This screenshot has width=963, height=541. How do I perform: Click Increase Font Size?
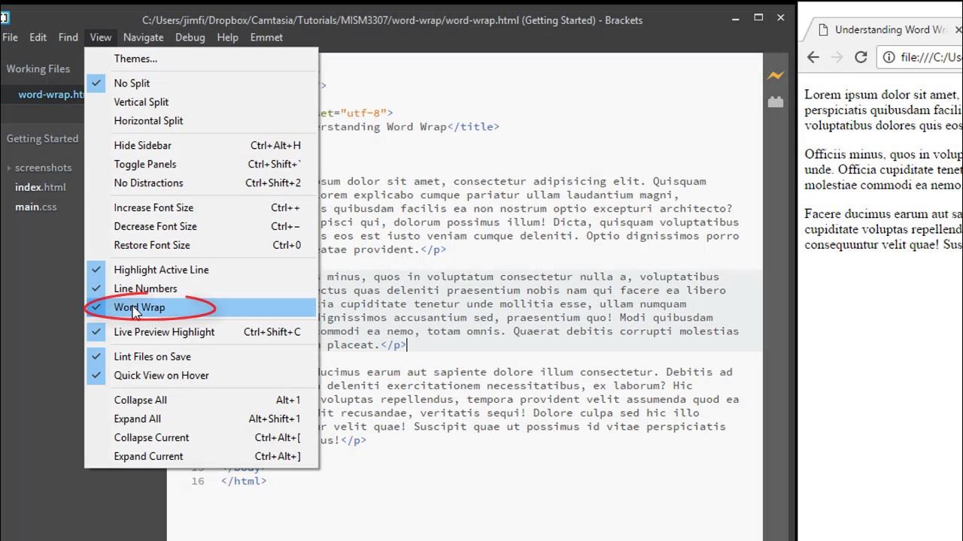click(201, 208)
